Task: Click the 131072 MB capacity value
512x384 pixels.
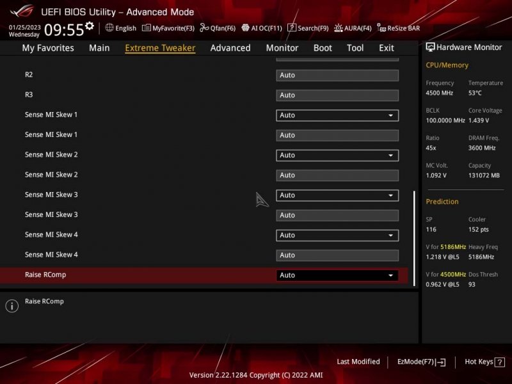Action: (484, 175)
